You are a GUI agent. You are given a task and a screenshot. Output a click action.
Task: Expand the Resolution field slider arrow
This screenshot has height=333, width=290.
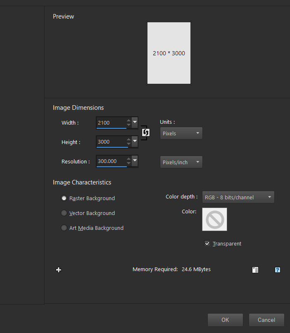tap(135, 161)
